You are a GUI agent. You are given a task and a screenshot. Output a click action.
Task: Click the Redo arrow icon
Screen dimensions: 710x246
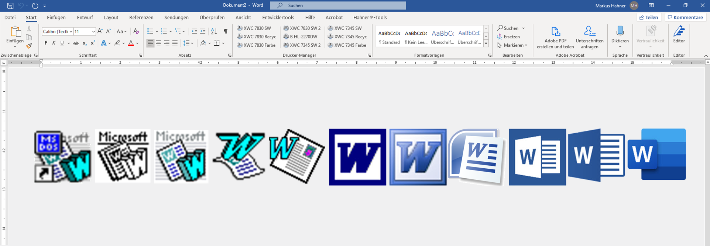[x=35, y=6]
